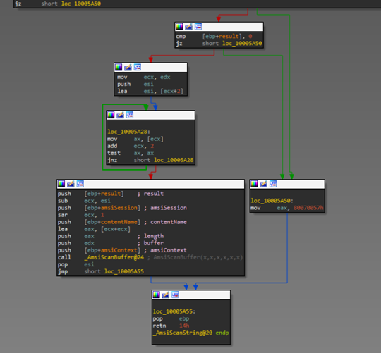Click group-nodes icon on AmsiScanBuffer call block
Image resolution: width=381 pixels, height=353 pixels.
click(x=80, y=184)
